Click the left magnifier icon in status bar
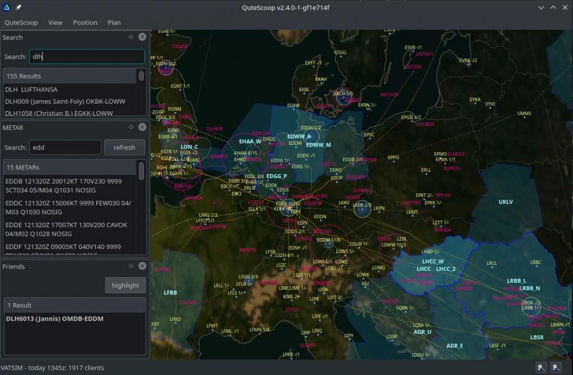 (x=540, y=368)
